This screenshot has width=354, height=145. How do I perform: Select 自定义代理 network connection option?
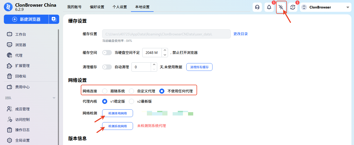tap(131, 91)
